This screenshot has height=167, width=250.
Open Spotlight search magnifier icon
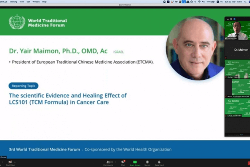245,2
